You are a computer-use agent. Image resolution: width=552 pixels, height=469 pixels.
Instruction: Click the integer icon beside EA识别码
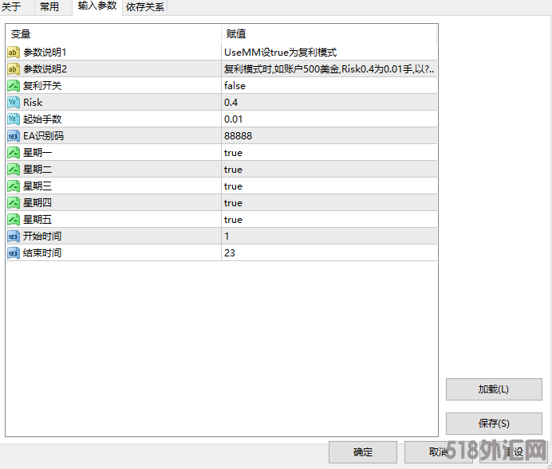click(13, 136)
